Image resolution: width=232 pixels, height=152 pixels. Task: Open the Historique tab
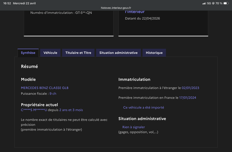tap(154, 53)
